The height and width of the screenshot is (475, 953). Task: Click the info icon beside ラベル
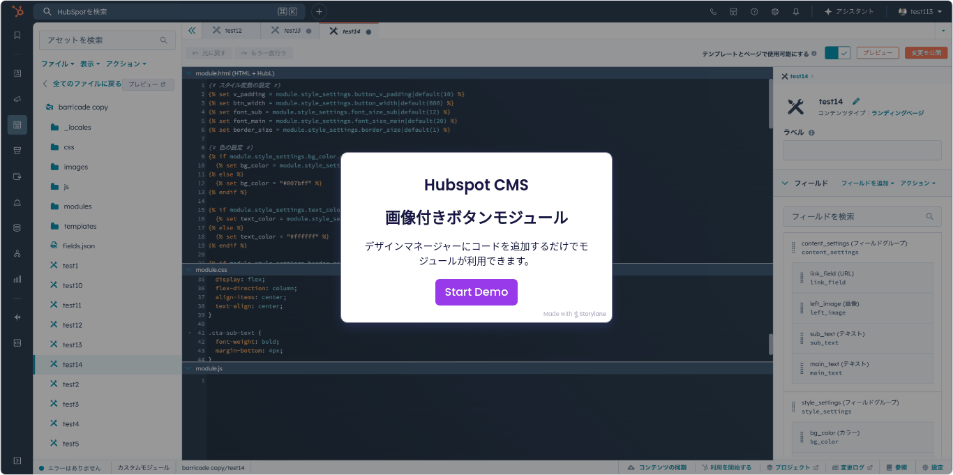coord(811,133)
